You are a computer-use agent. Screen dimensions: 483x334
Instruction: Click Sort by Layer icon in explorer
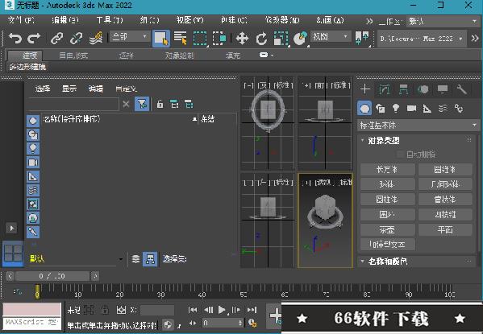pyautogui.click(x=135, y=259)
